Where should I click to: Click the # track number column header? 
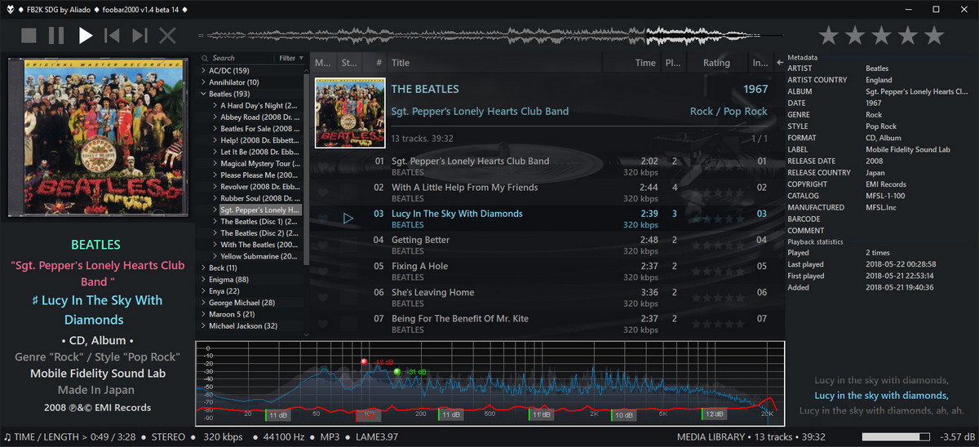point(374,63)
